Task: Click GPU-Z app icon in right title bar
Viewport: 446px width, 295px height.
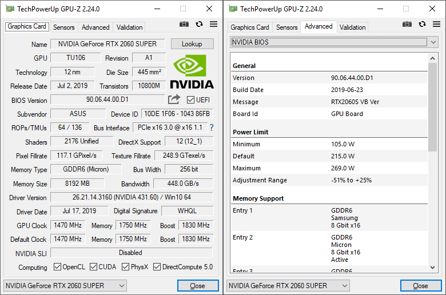Action: 233,9
